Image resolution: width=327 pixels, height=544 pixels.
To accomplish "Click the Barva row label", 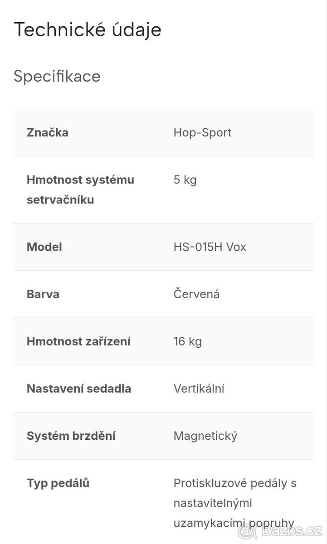I will tap(43, 294).
